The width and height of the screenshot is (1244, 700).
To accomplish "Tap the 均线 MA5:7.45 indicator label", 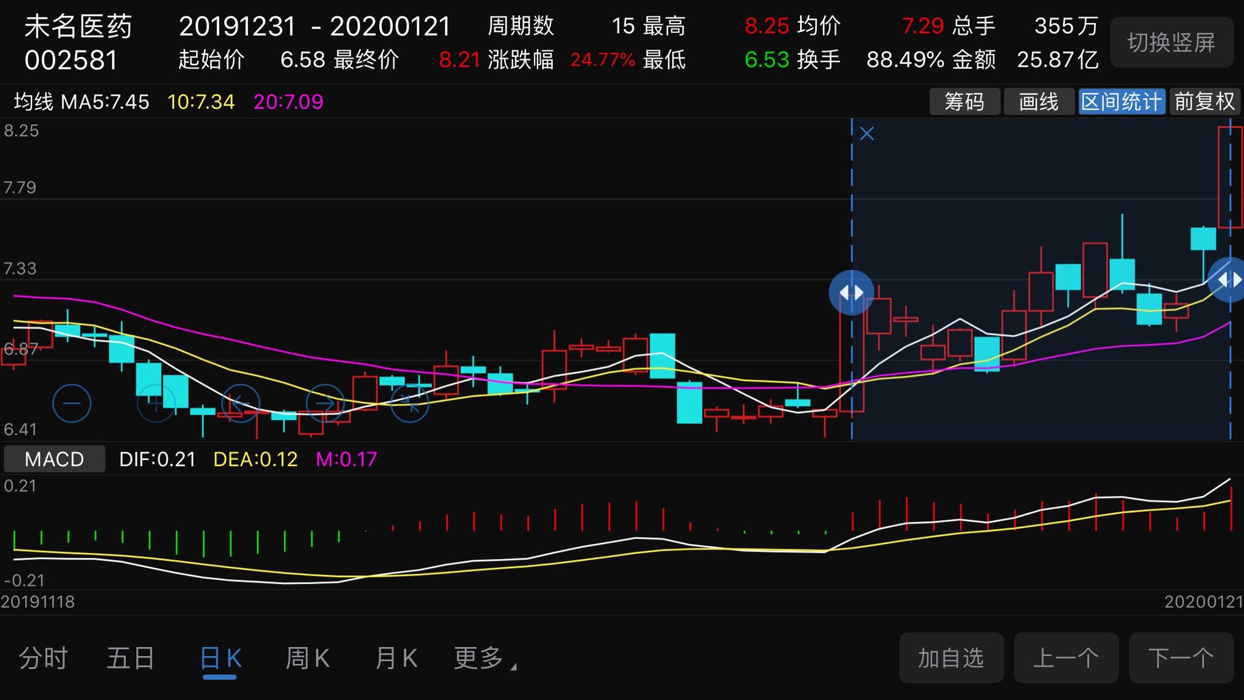I will (81, 101).
